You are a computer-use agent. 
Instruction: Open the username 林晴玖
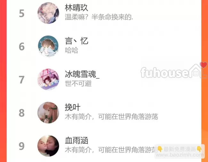coord(76,8)
